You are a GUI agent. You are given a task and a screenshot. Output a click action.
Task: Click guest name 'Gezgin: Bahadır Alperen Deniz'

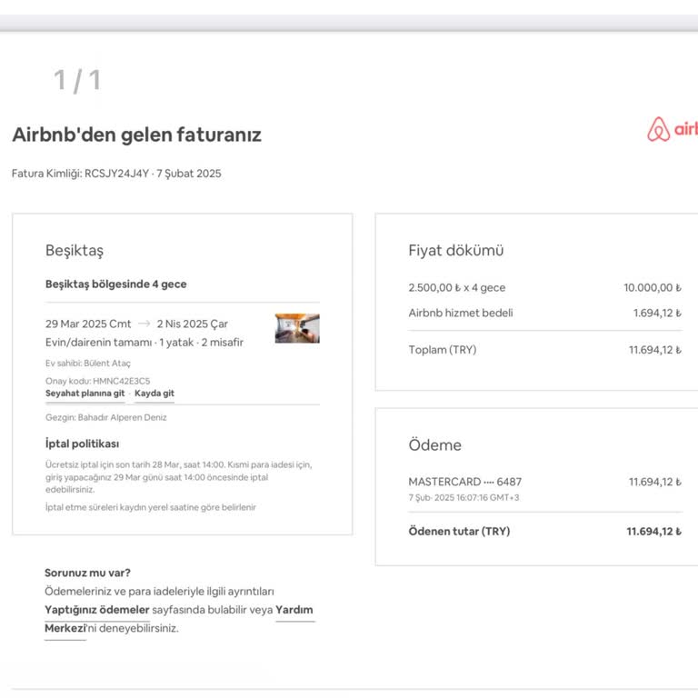[106, 417]
